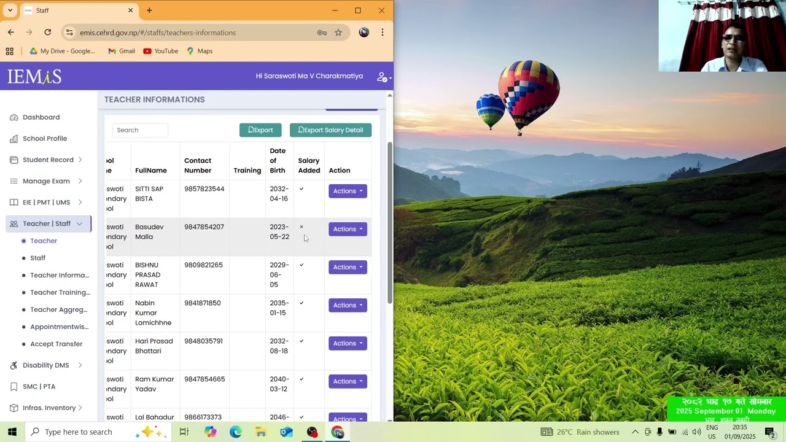Open Actions dropdown for Basudev Malla
This screenshot has height=442, width=786.
[x=348, y=229]
